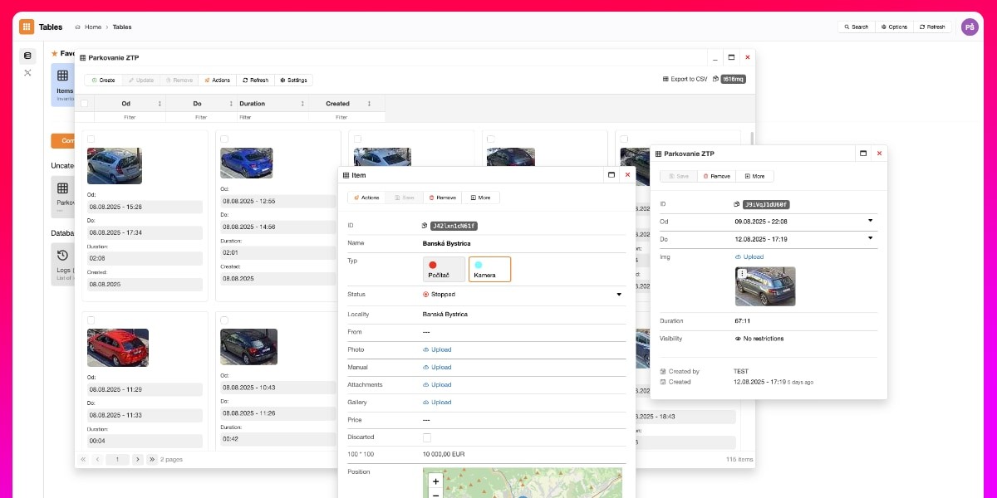Screen dimensions: 997x498
Task: Expand the Status Stopped dropdown
Action: 619,295
